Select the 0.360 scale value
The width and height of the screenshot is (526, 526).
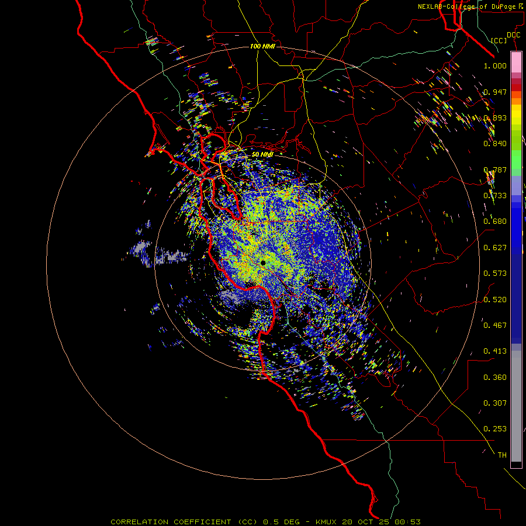click(x=495, y=378)
